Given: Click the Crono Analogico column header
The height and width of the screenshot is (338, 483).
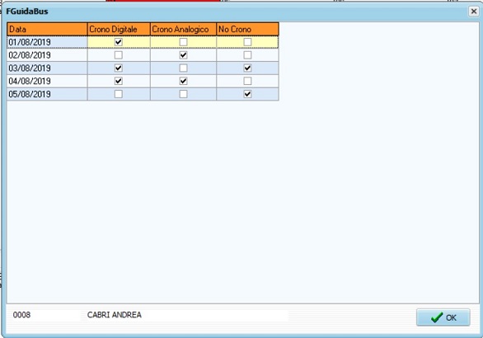Looking at the screenshot, I should [x=184, y=30].
